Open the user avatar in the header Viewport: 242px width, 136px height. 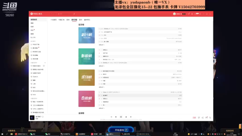click(174, 14)
